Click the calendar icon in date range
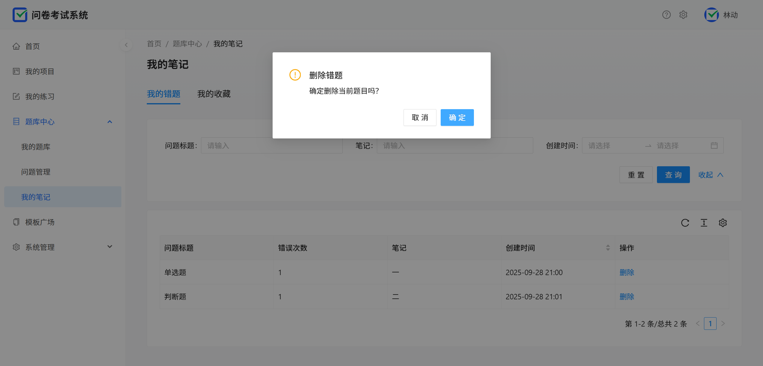The image size is (763, 366). click(714, 146)
